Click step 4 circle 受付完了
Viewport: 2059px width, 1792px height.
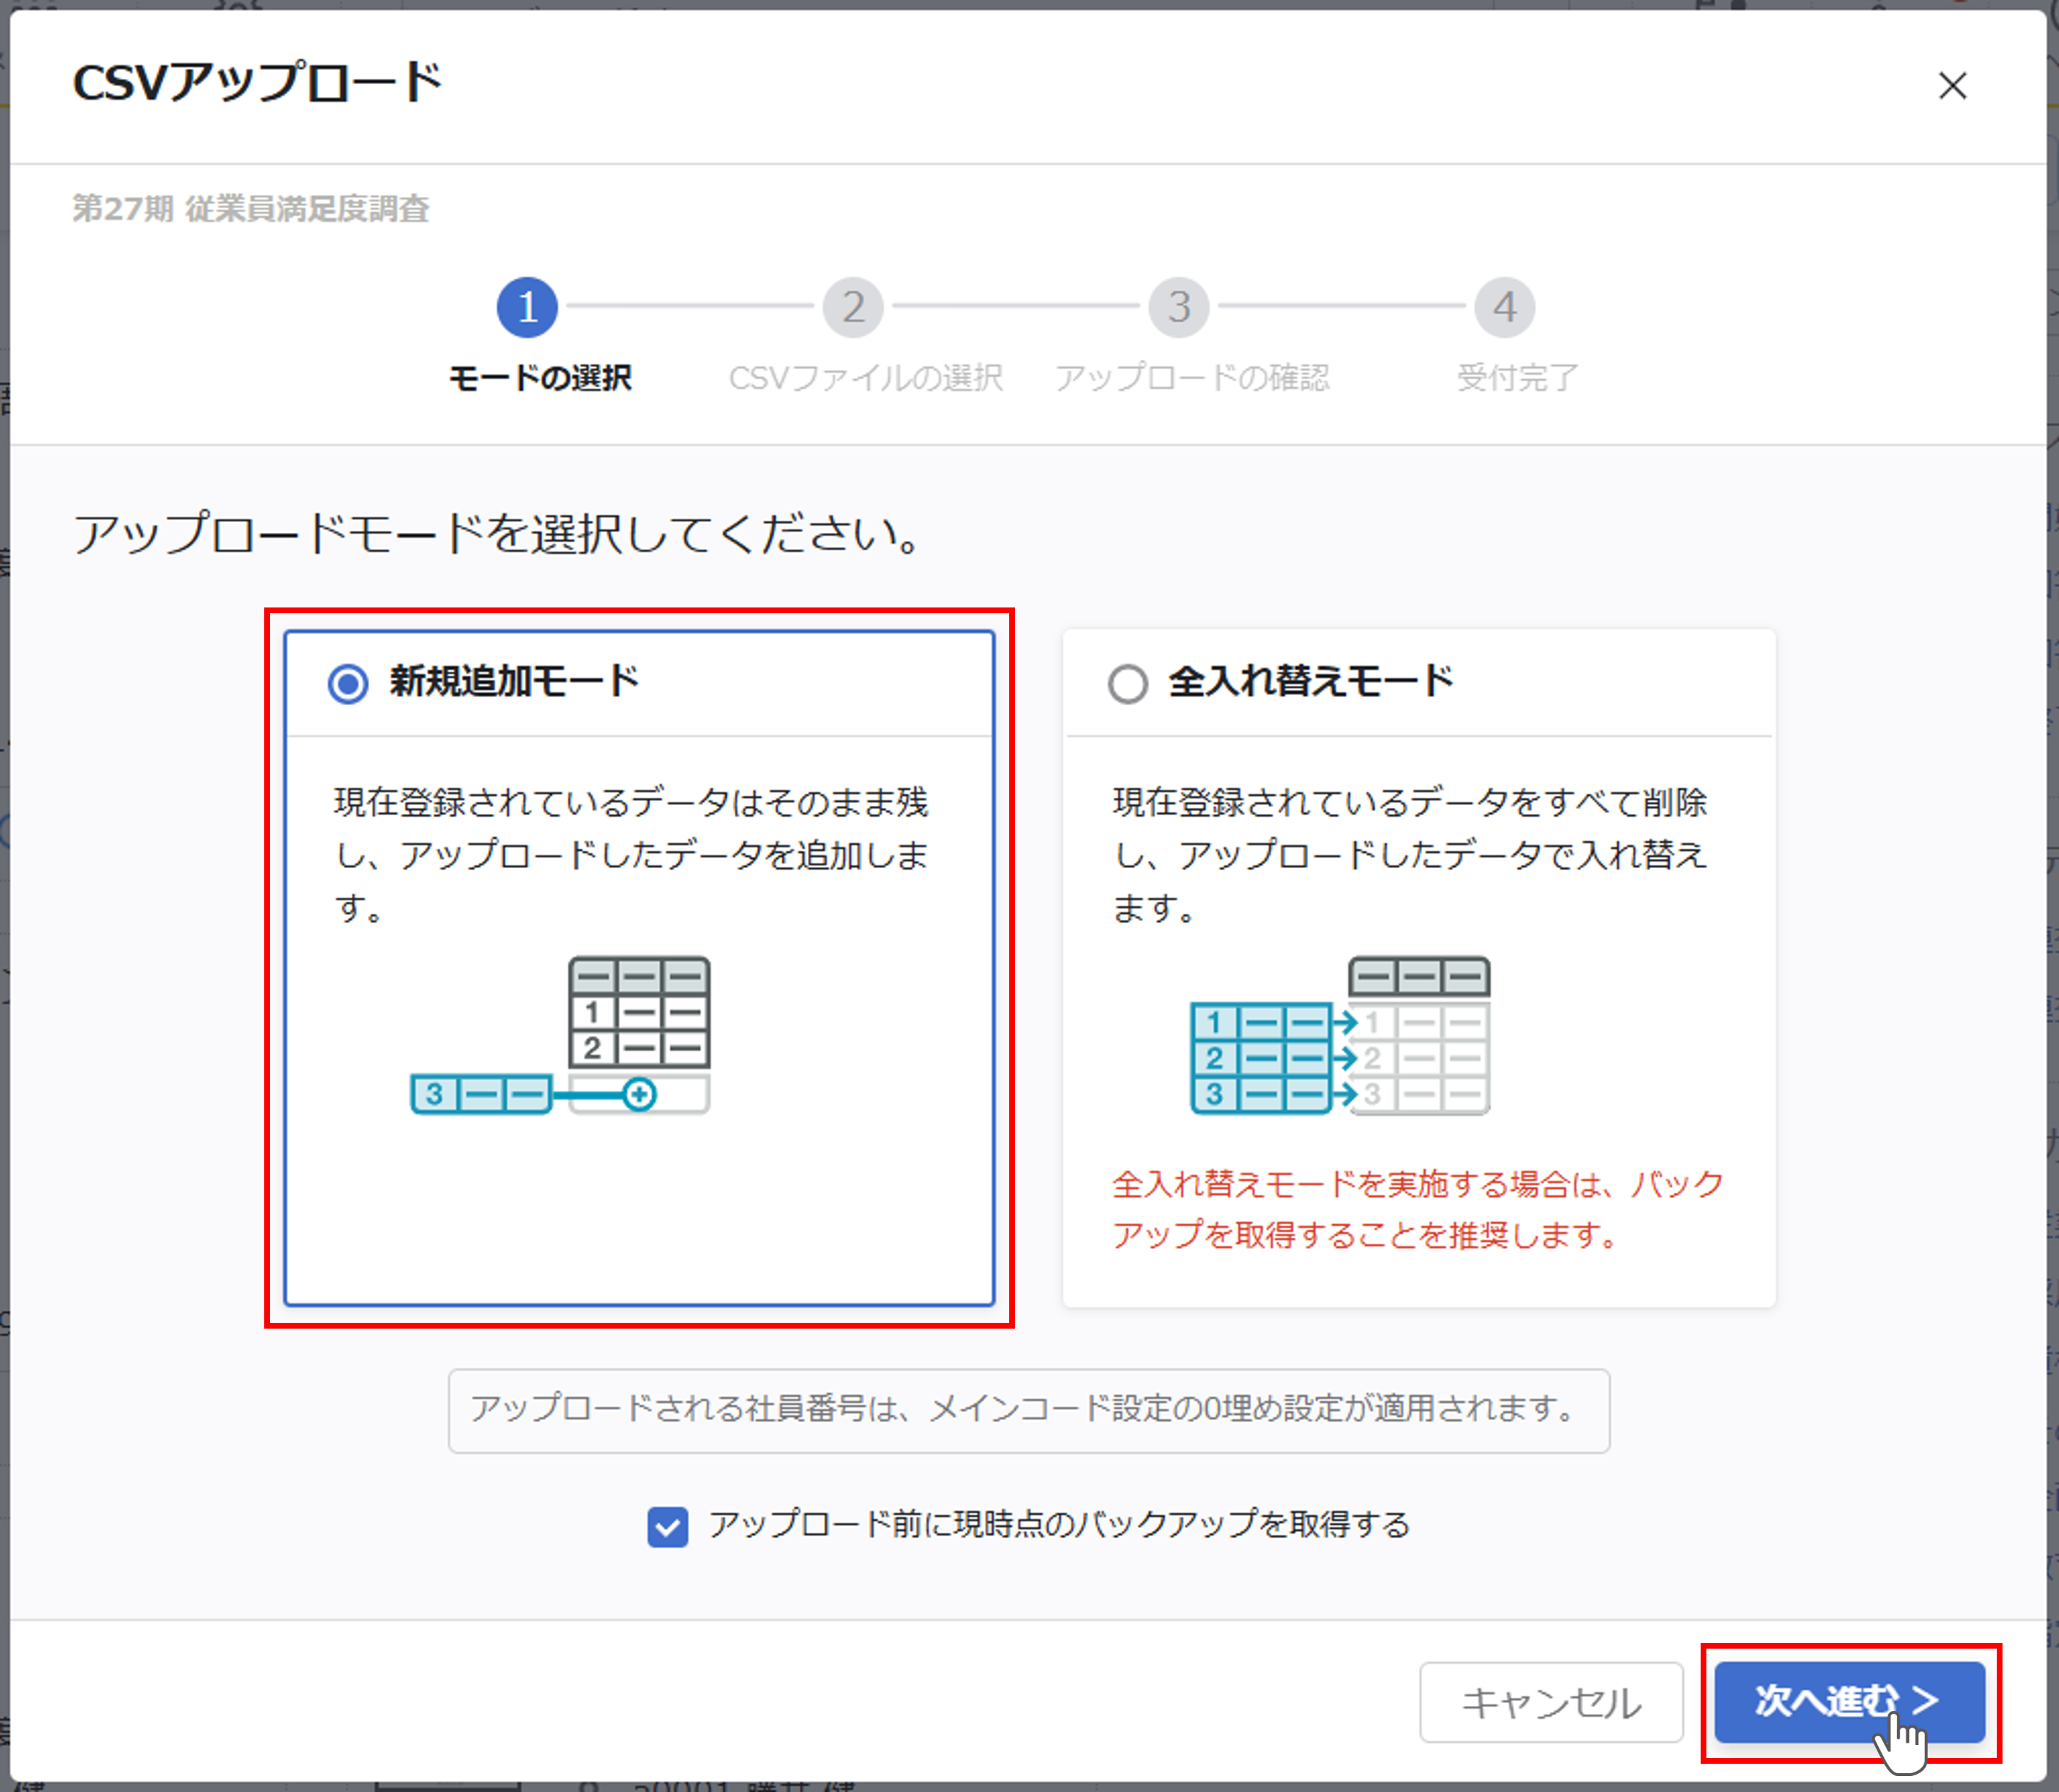point(1505,307)
